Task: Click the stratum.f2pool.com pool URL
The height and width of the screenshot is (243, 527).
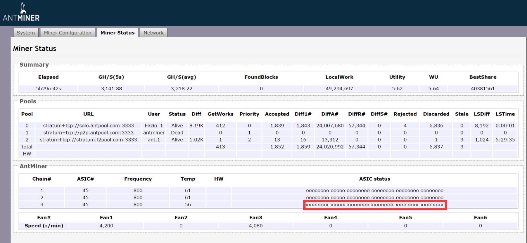Action: coord(88,140)
